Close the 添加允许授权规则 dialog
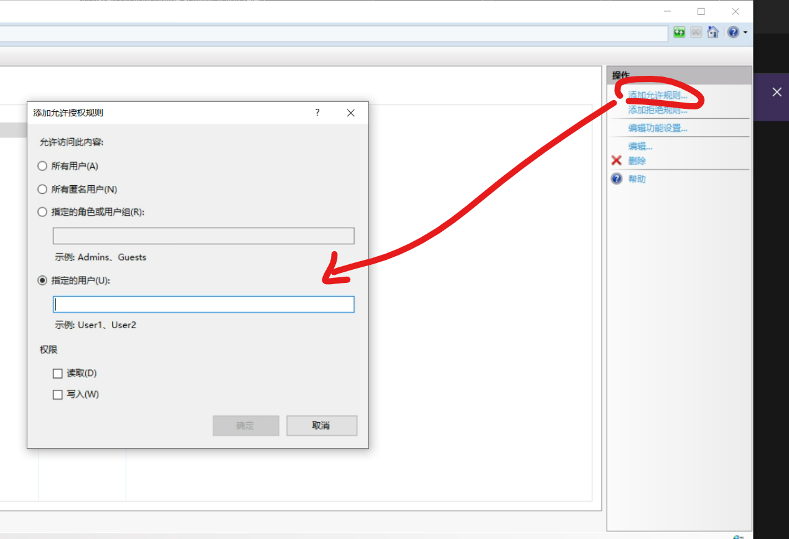Image resolution: width=789 pixels, height=539 pixels. tap(351, 113)
